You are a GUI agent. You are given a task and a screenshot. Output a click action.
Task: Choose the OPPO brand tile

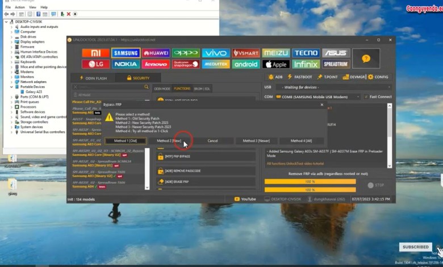point(186,53)
